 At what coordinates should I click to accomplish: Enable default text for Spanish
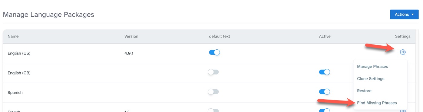coord(213,92)
